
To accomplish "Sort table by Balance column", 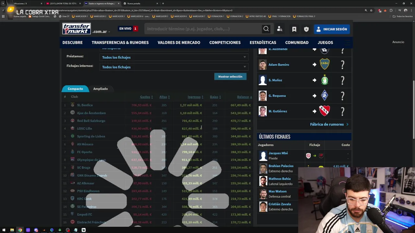I will (x=244, y=97).
